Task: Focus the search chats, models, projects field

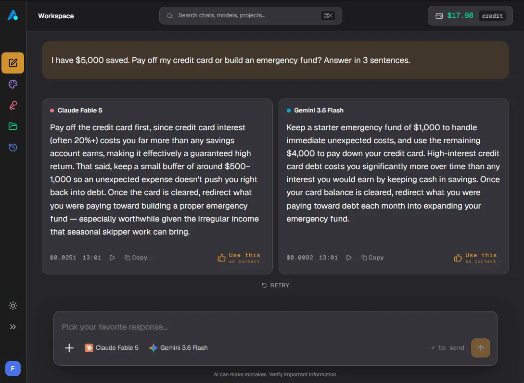Action: (x=250, y=16)
